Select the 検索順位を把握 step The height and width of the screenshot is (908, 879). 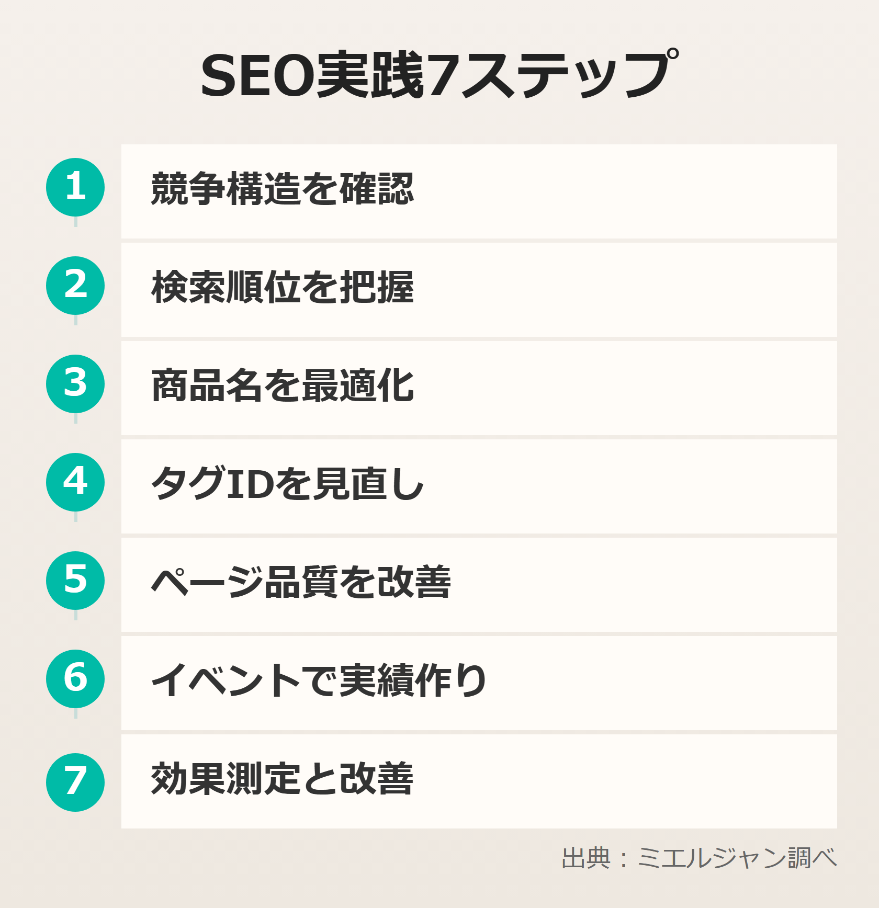point(283,288)
